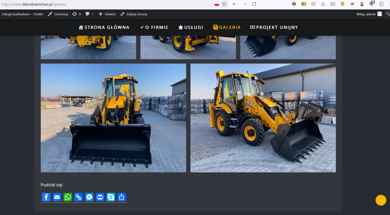Share via WhatsApp icon
Screen dimensions: 390x215
click(x=68, y=197)
